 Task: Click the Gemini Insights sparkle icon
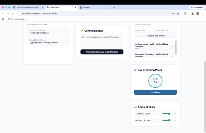(82, 31)
